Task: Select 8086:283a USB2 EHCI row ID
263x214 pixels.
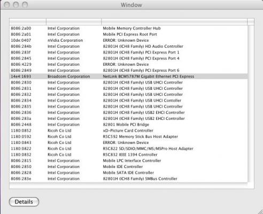Action: [x=21, y=119]
